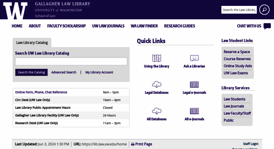Viewport: 274px width, 149px height.
Task: Click the Search the Catalog button
Action: point(31,72)
